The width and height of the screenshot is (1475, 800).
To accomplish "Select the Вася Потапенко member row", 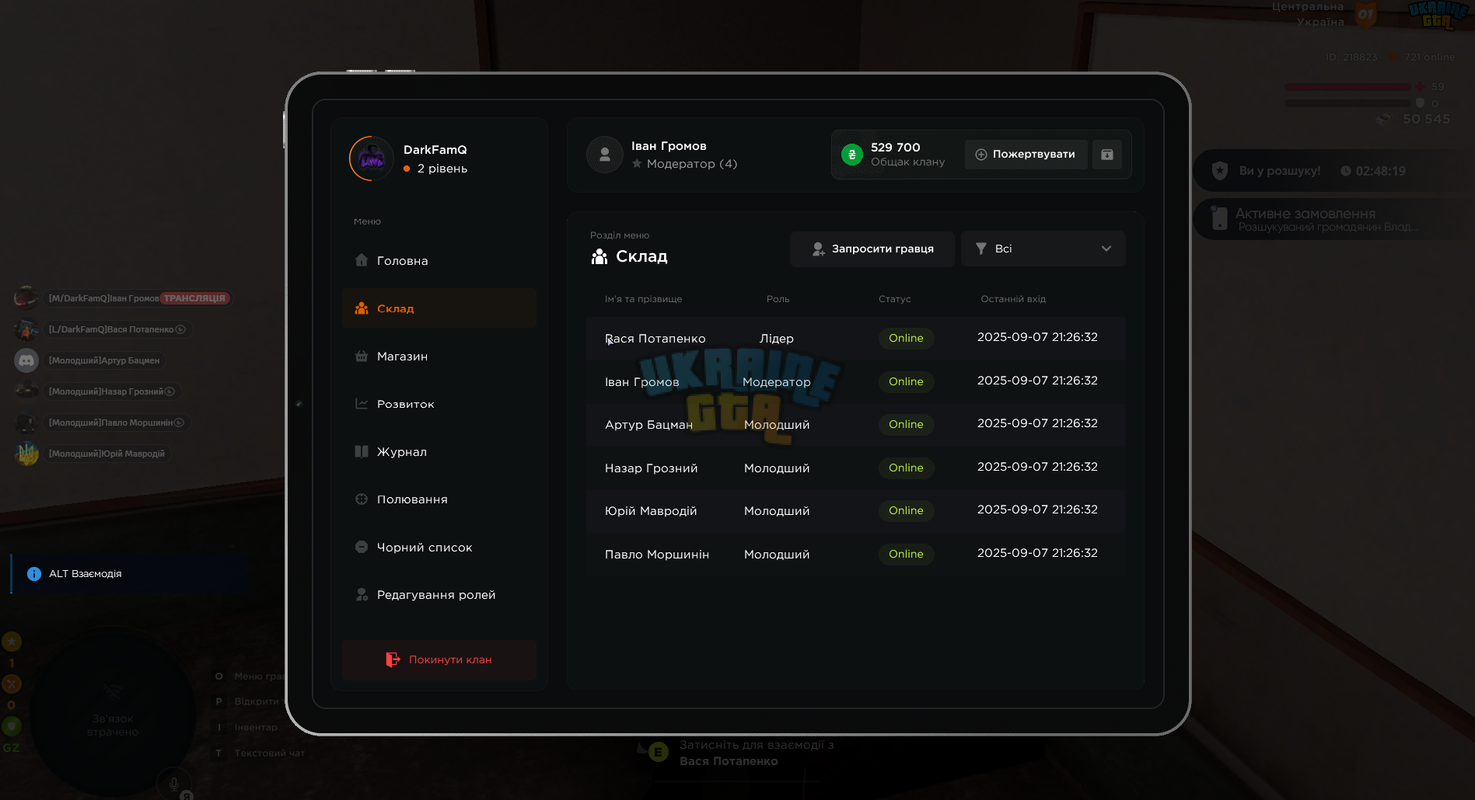I will [855, 338].
